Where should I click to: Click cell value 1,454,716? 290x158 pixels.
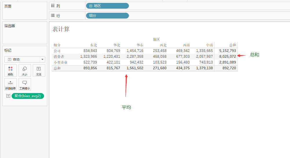(135, 51)
